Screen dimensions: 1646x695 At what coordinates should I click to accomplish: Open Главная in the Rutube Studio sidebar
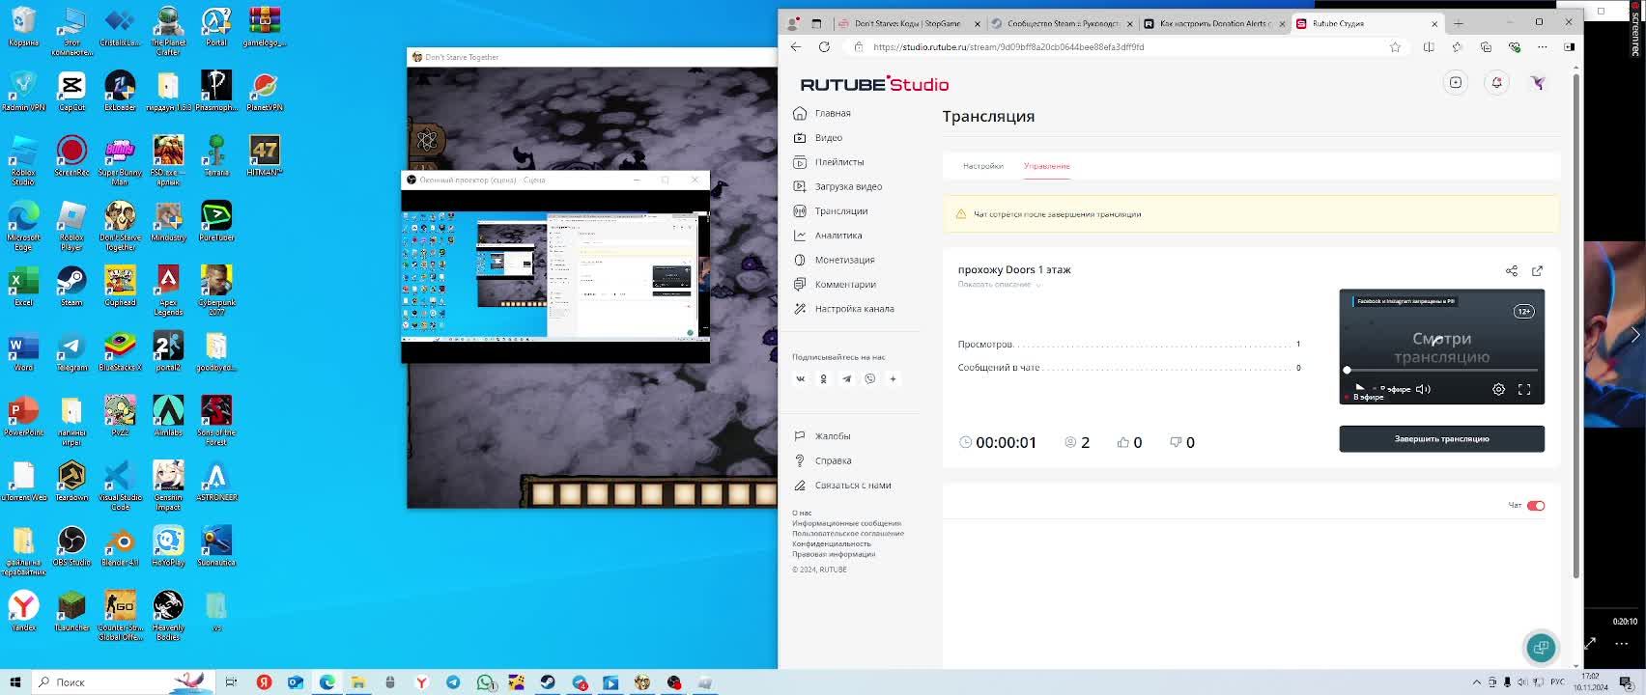[x=822, y=113]
